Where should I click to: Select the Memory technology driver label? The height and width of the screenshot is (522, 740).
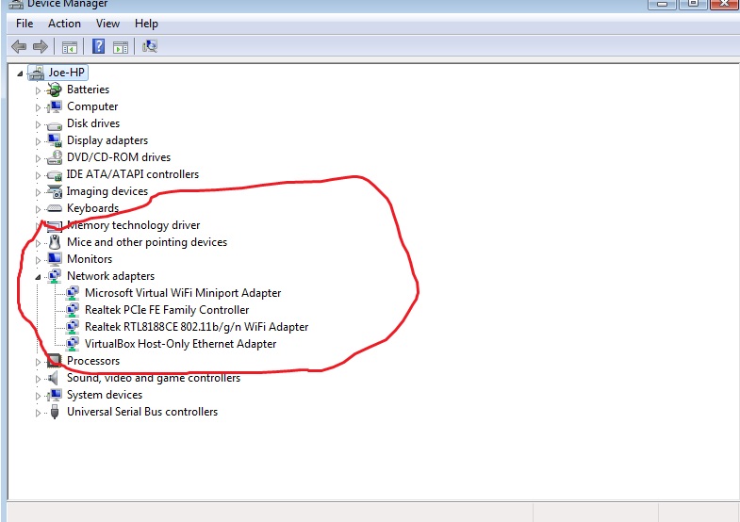pyautogui.click(x=134, y=225)
